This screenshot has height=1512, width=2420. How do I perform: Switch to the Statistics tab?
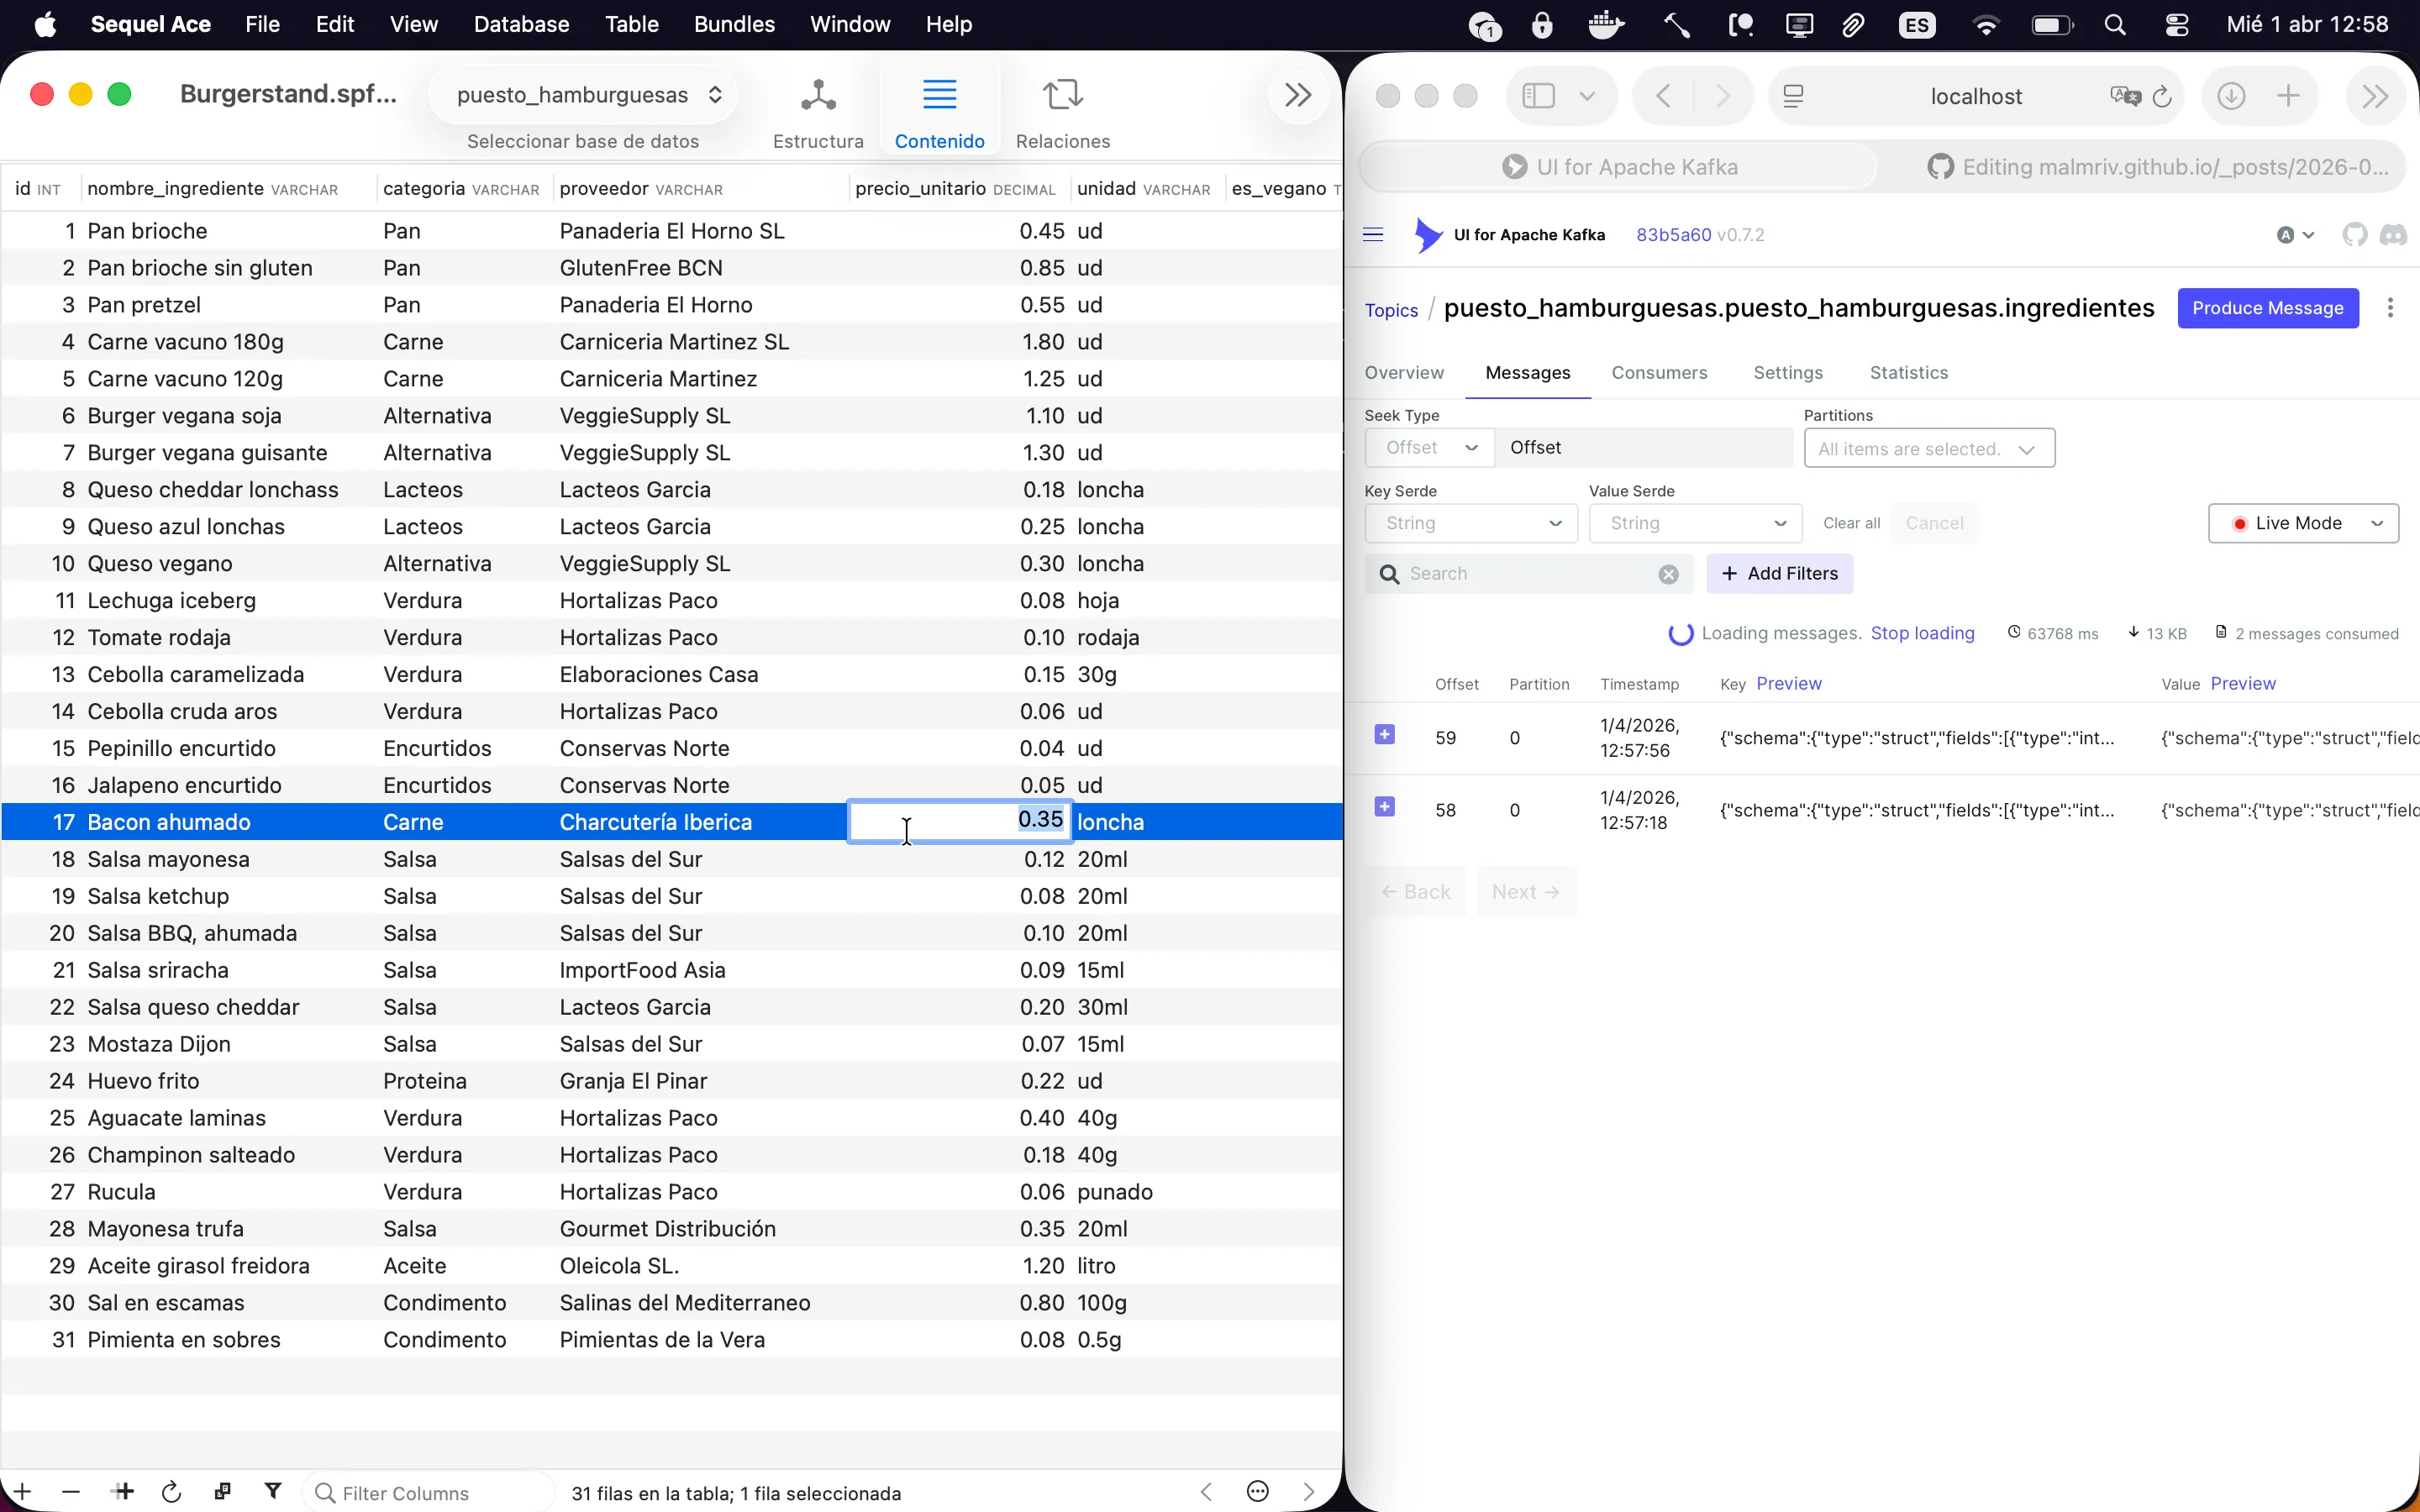pyautogui.click(x=1908, y=372)
